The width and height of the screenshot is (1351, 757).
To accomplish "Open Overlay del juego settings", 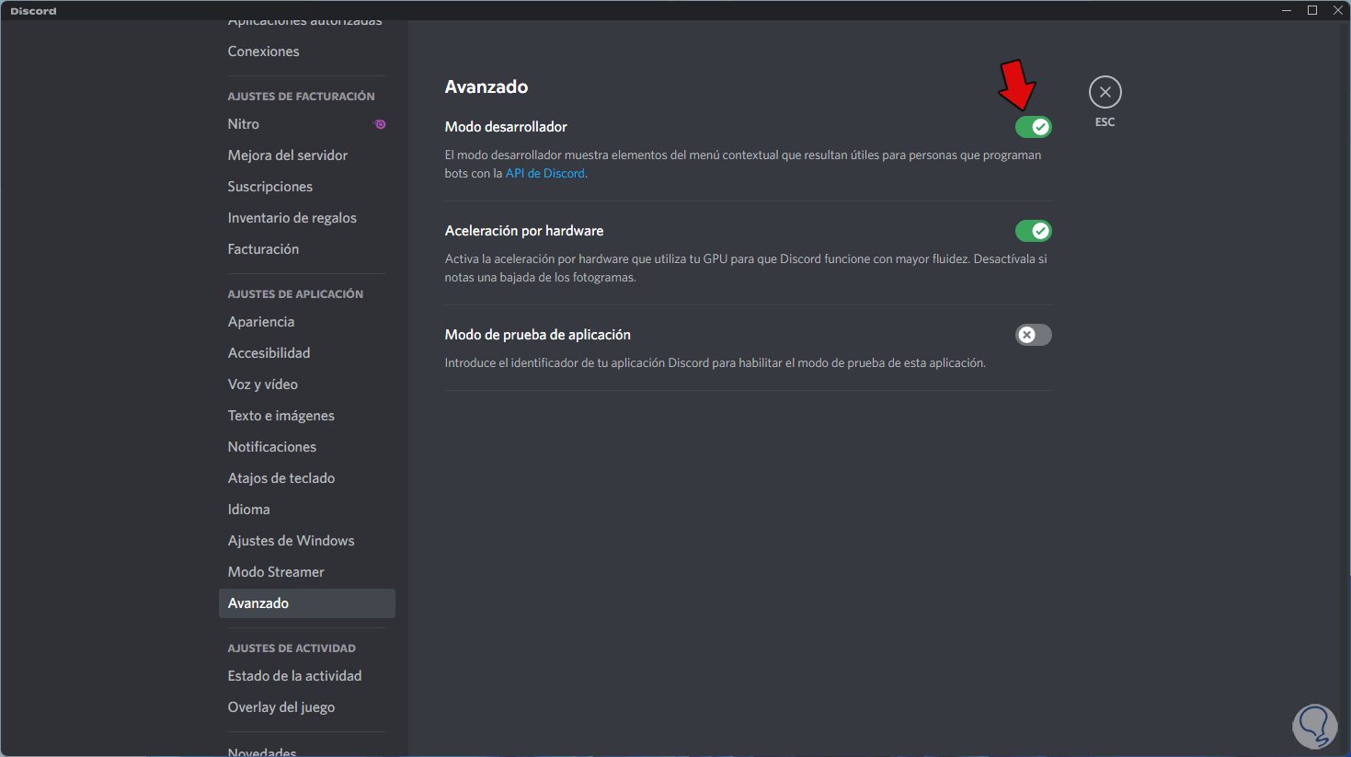I will point(281,707).
